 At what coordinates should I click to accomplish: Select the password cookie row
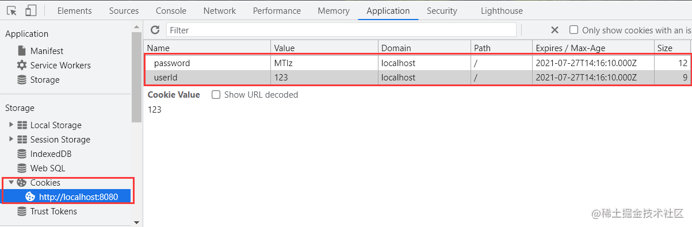coord(416,63)
